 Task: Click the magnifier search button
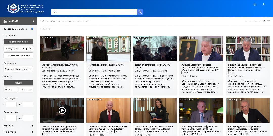coord(140,12)
